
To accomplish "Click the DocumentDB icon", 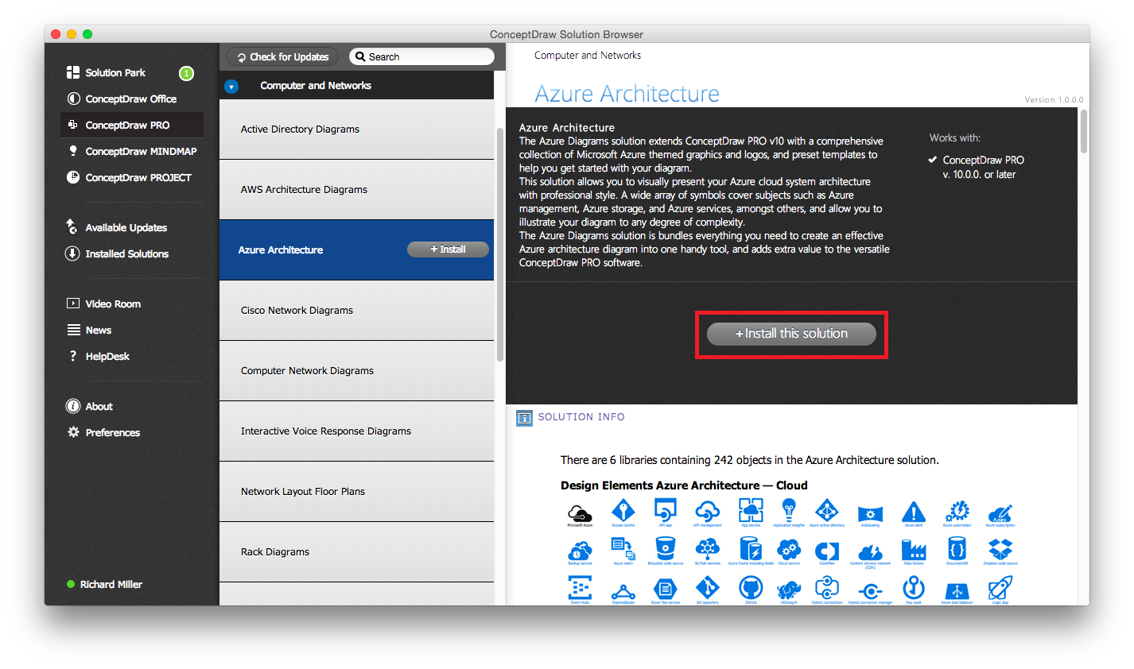I will (x=957, y=551).
